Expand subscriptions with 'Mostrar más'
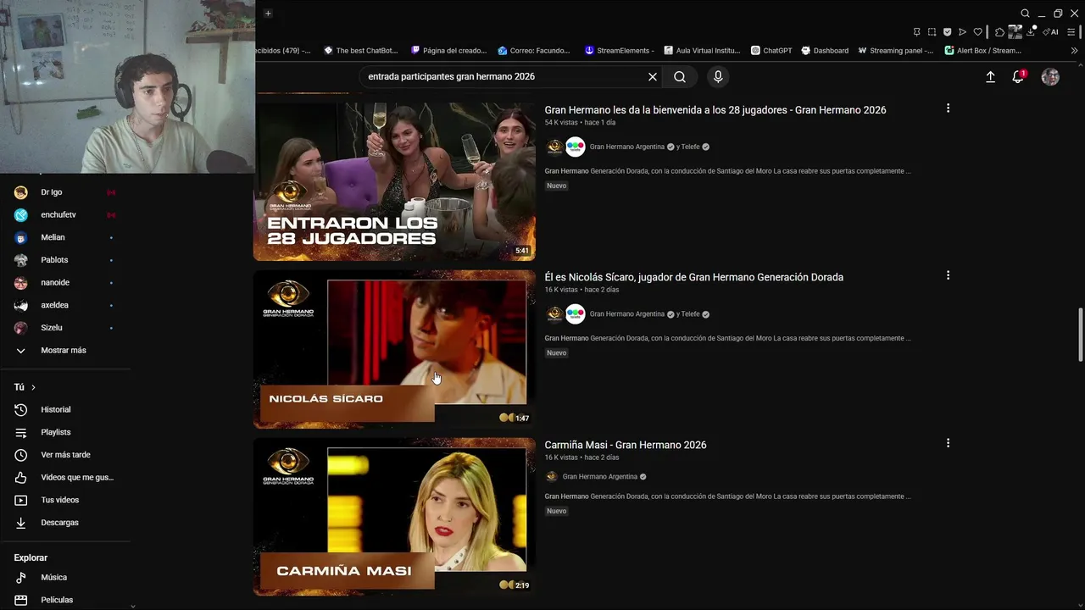The height and width of the screenshot is (610, 1085). tap(65, 351)
